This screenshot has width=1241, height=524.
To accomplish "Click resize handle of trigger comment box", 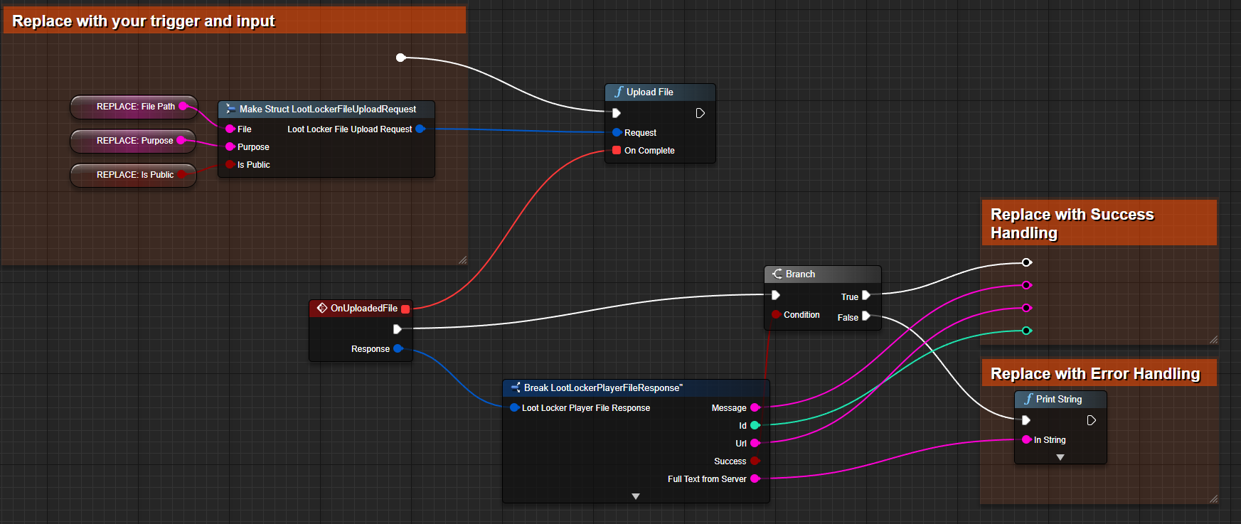I will point(463,260).
